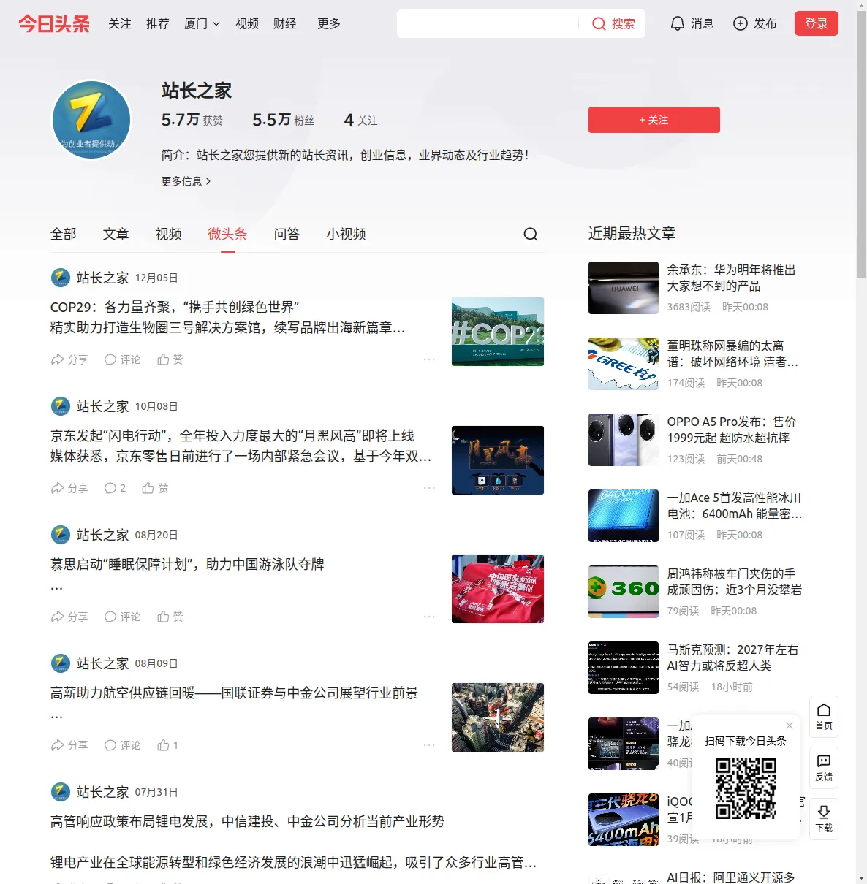Open the 360 logo article thumbnail
The height and width of the screenshot is (884, 867).
click(624, 592)
